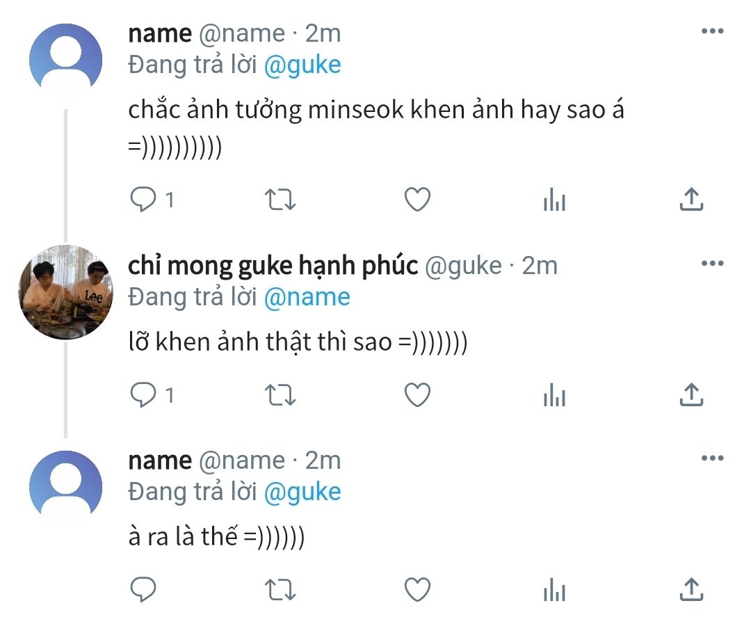Share the tweet from @guke

click(x=691, y=395)
